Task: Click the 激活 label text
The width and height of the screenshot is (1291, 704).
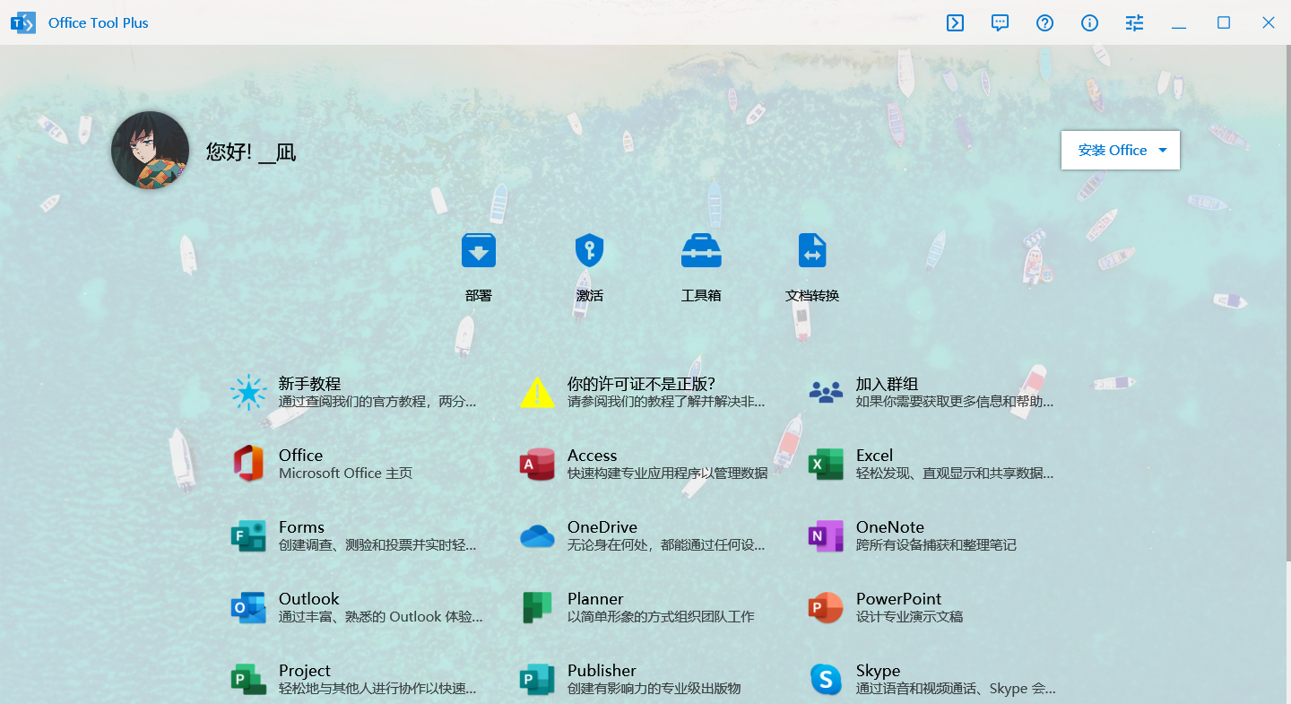Action: pyautogui.click(x=589, y=295)
